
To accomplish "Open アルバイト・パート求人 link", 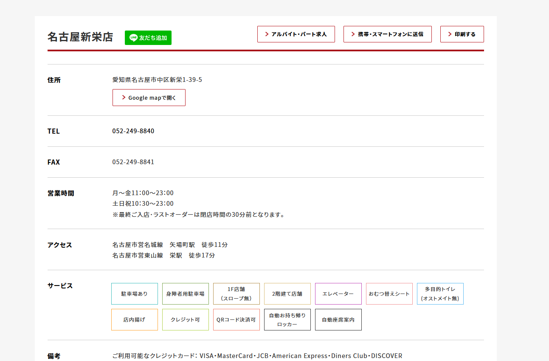I will [296, 34].
